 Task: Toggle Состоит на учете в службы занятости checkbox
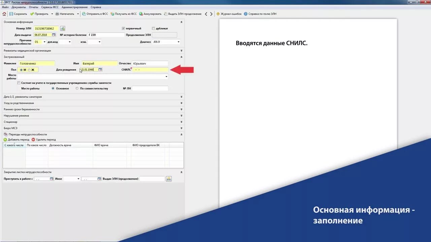(19, 83)
